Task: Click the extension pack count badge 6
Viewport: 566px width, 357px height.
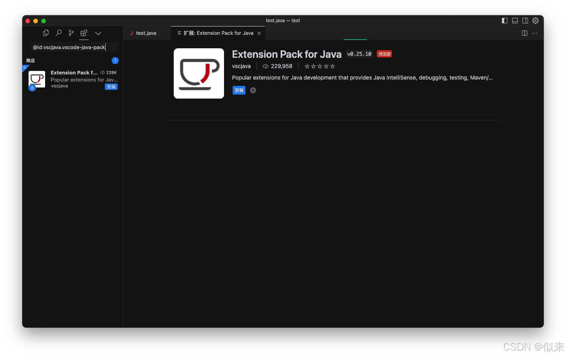Action: click(32, 88)
